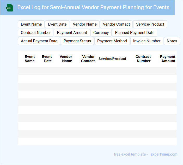Click the Contract Number column header

[143, 59]
